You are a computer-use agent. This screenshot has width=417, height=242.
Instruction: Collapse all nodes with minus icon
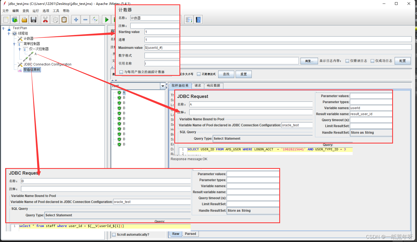click(x=85, y=19)
